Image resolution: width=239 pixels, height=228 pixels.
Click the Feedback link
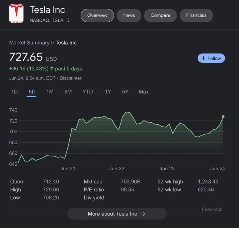tap(212, 209)
